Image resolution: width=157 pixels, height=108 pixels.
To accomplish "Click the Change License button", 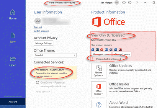I will coord(122,54).
